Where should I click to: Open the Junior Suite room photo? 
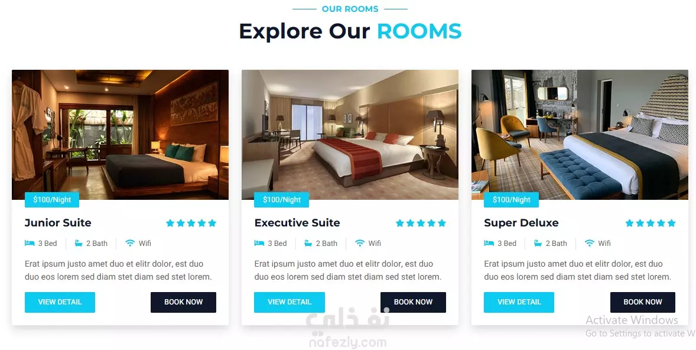[121, 135]
